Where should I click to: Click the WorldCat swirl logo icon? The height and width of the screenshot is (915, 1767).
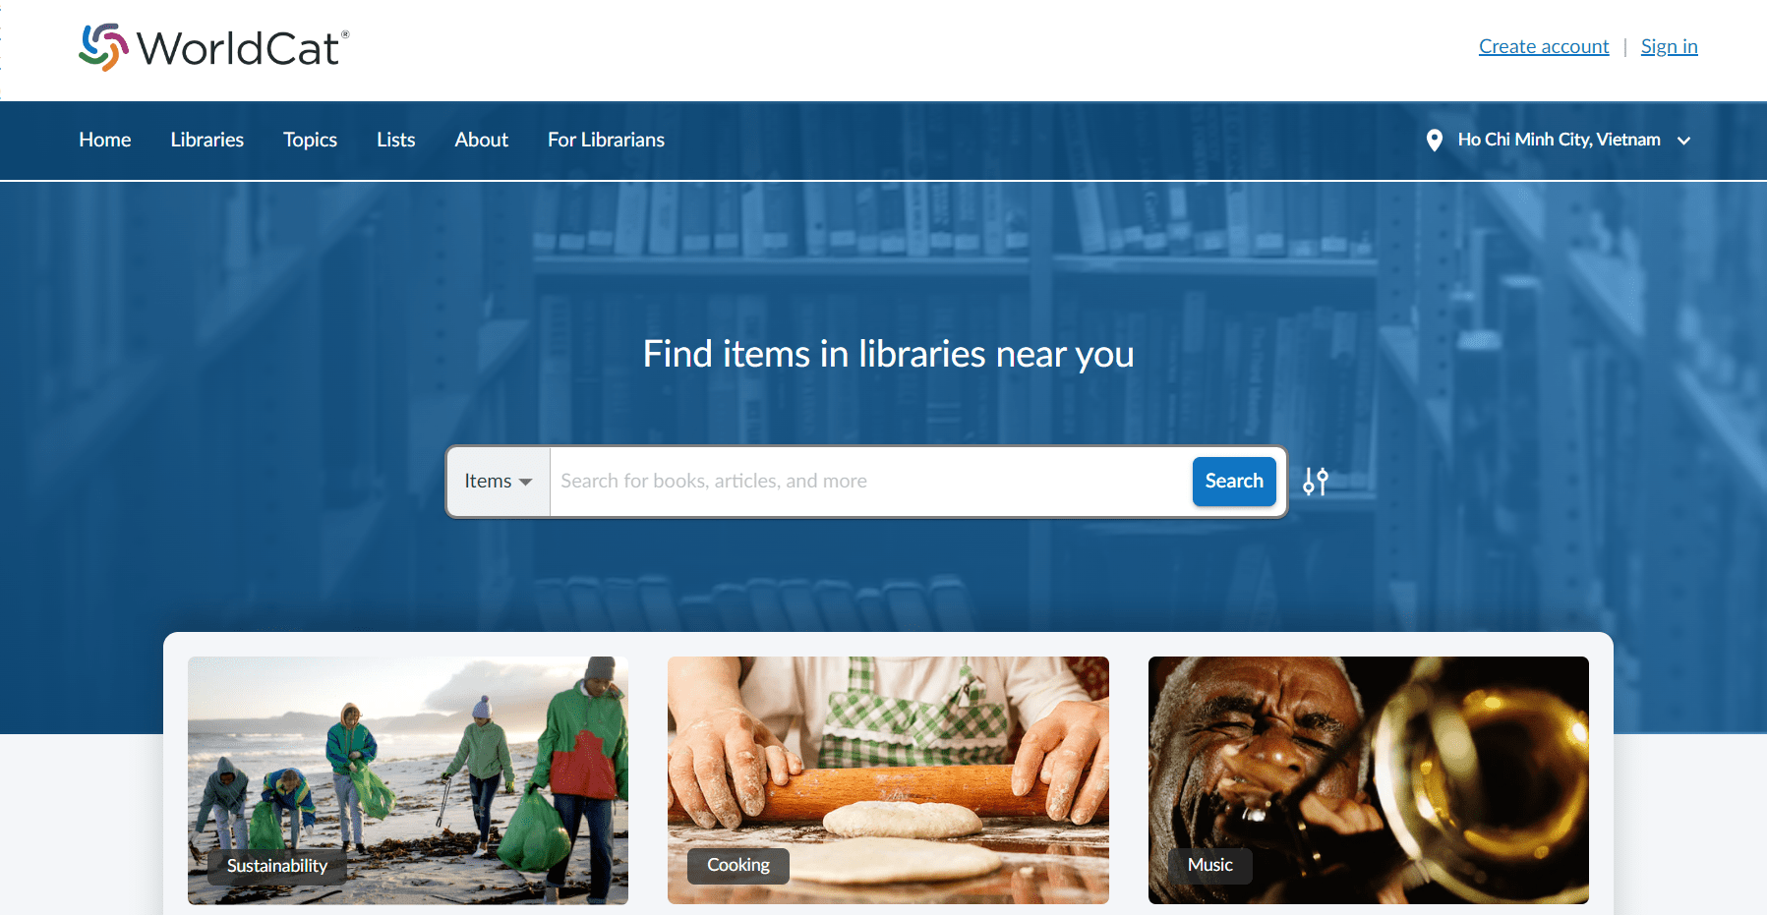(x=103, y=47)
